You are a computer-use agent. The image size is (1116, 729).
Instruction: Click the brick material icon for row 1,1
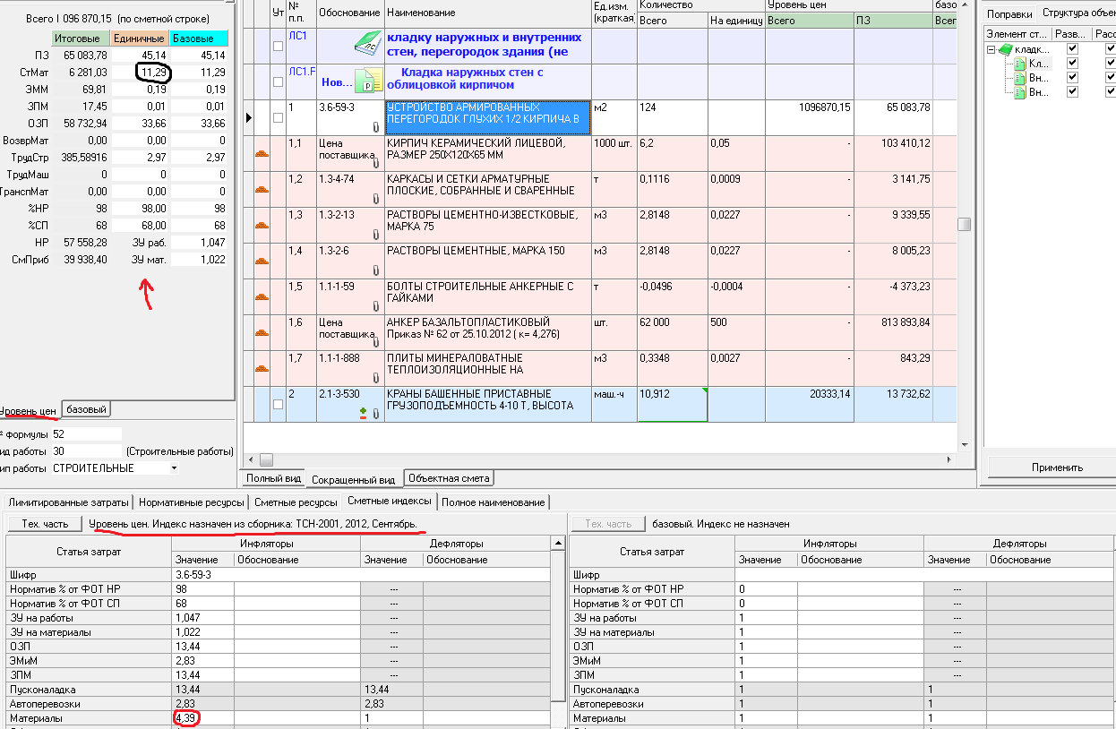(263, 154)
